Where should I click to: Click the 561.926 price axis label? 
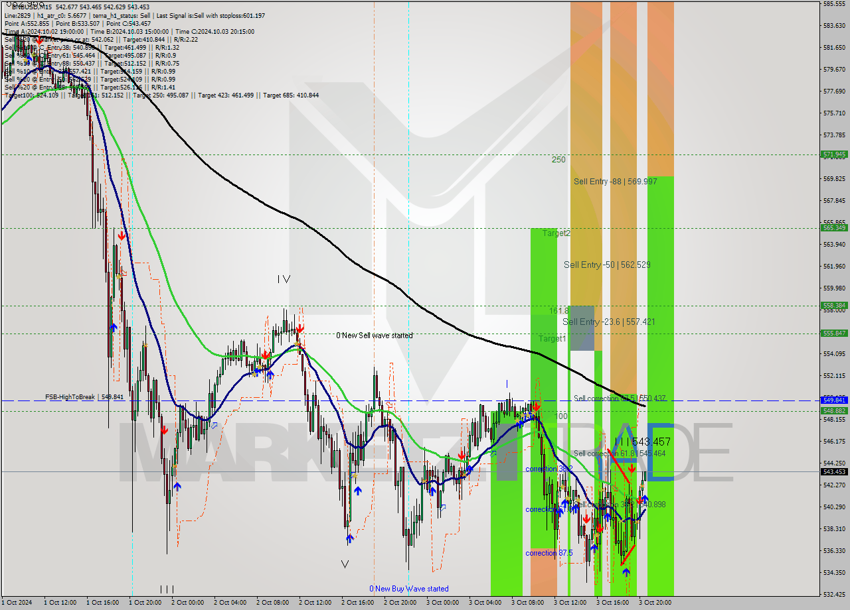pyautogui.click(x=835, y=266)
